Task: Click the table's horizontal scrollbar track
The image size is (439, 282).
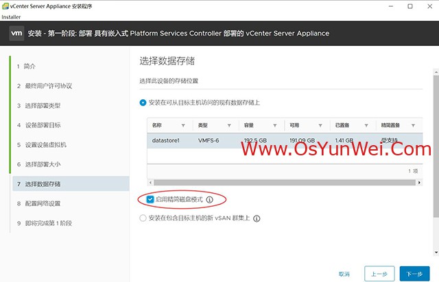Action: click(285, 183)
